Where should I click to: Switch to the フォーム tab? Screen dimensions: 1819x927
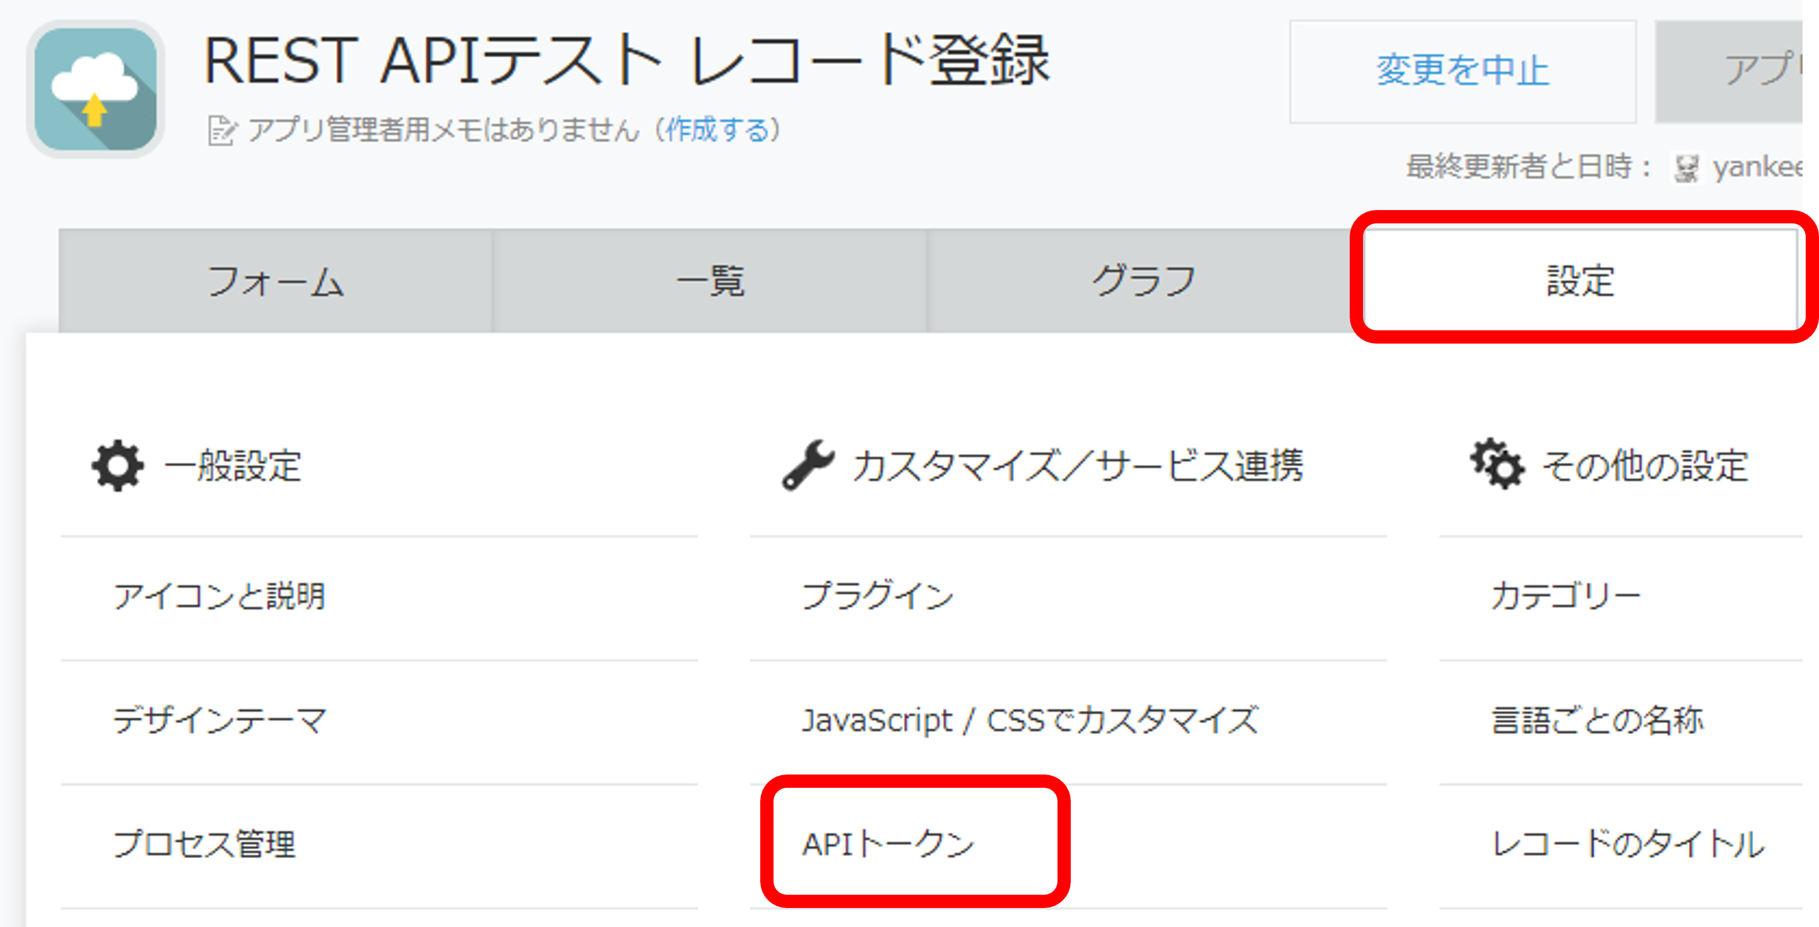pyautogui.click(x=275, y=280)
